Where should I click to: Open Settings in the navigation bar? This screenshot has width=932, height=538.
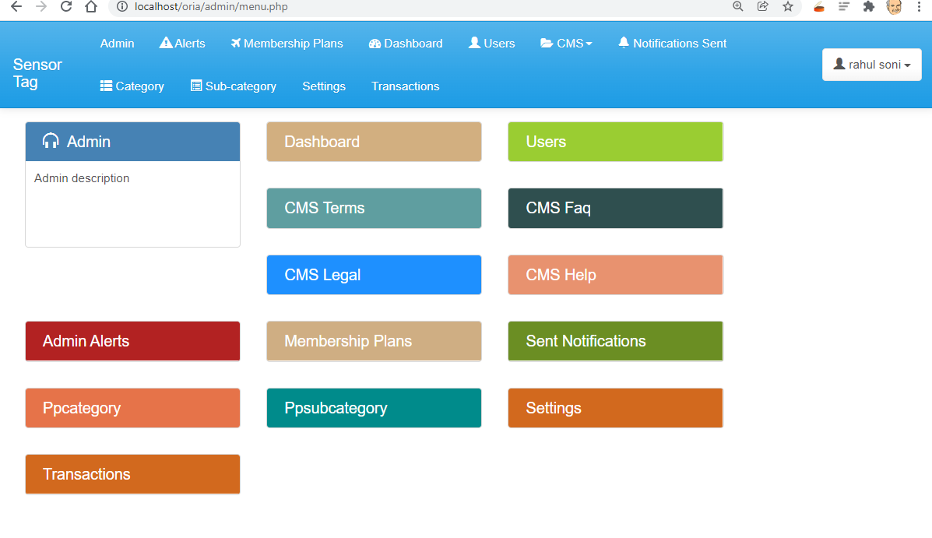[324, 86]
